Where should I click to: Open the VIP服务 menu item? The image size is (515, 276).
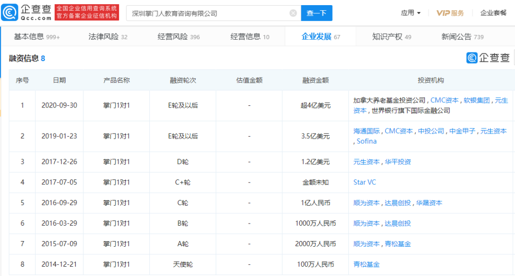point(450,13)
